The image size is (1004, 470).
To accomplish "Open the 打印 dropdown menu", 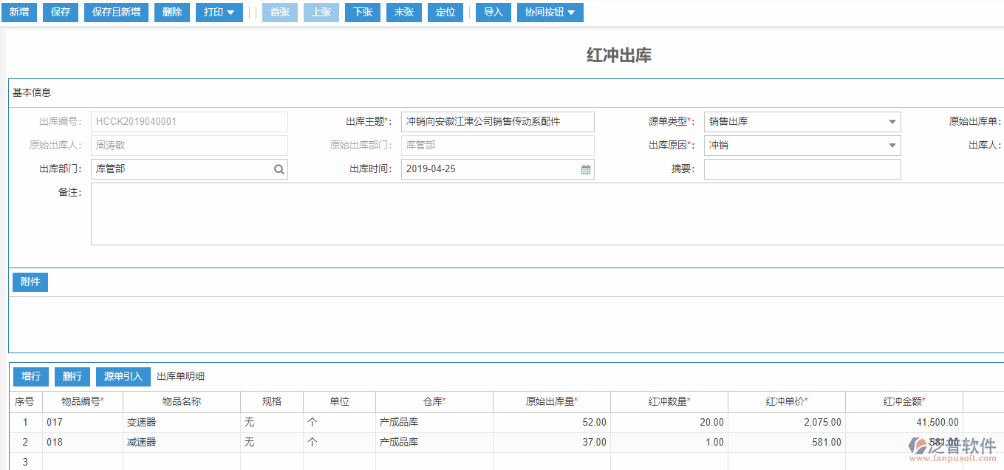I will (x=219, y=13).
